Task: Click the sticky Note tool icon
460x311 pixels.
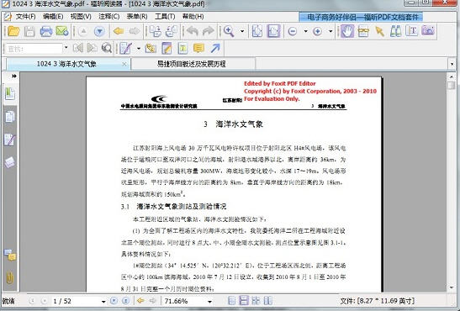Action: point(167,49)
